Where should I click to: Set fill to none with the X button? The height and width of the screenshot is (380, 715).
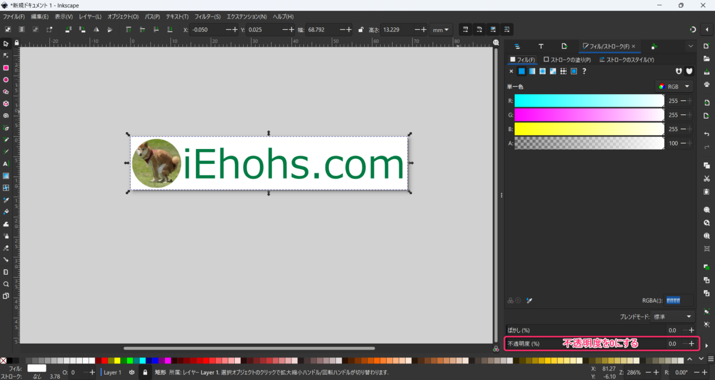coord(511,71)
